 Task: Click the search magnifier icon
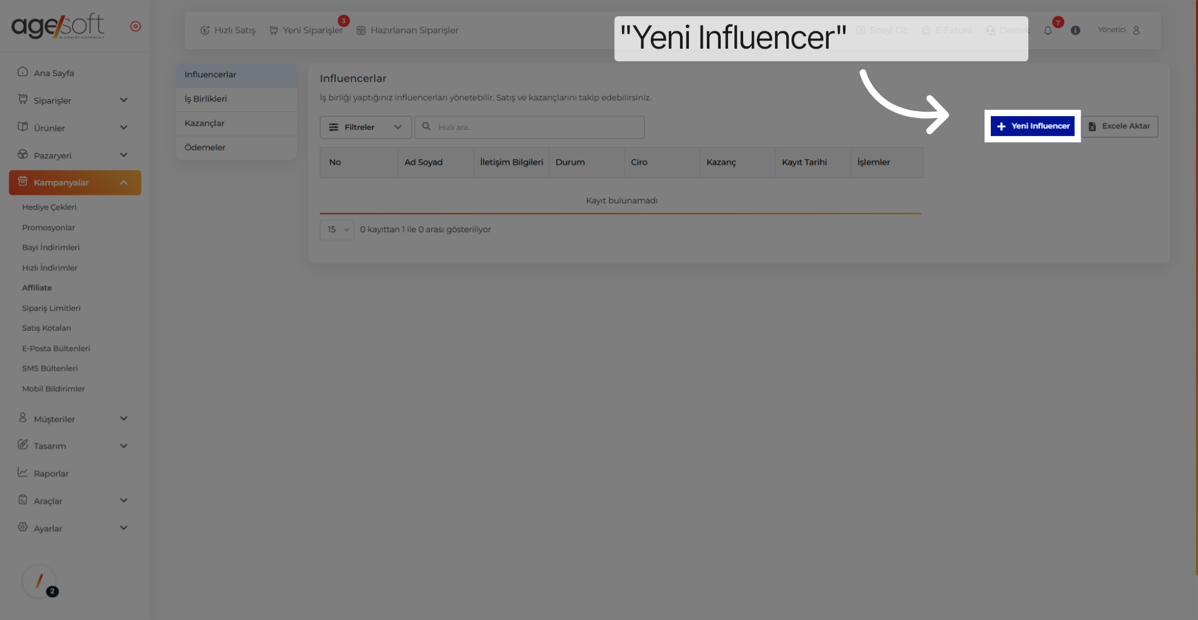point(426,127)
